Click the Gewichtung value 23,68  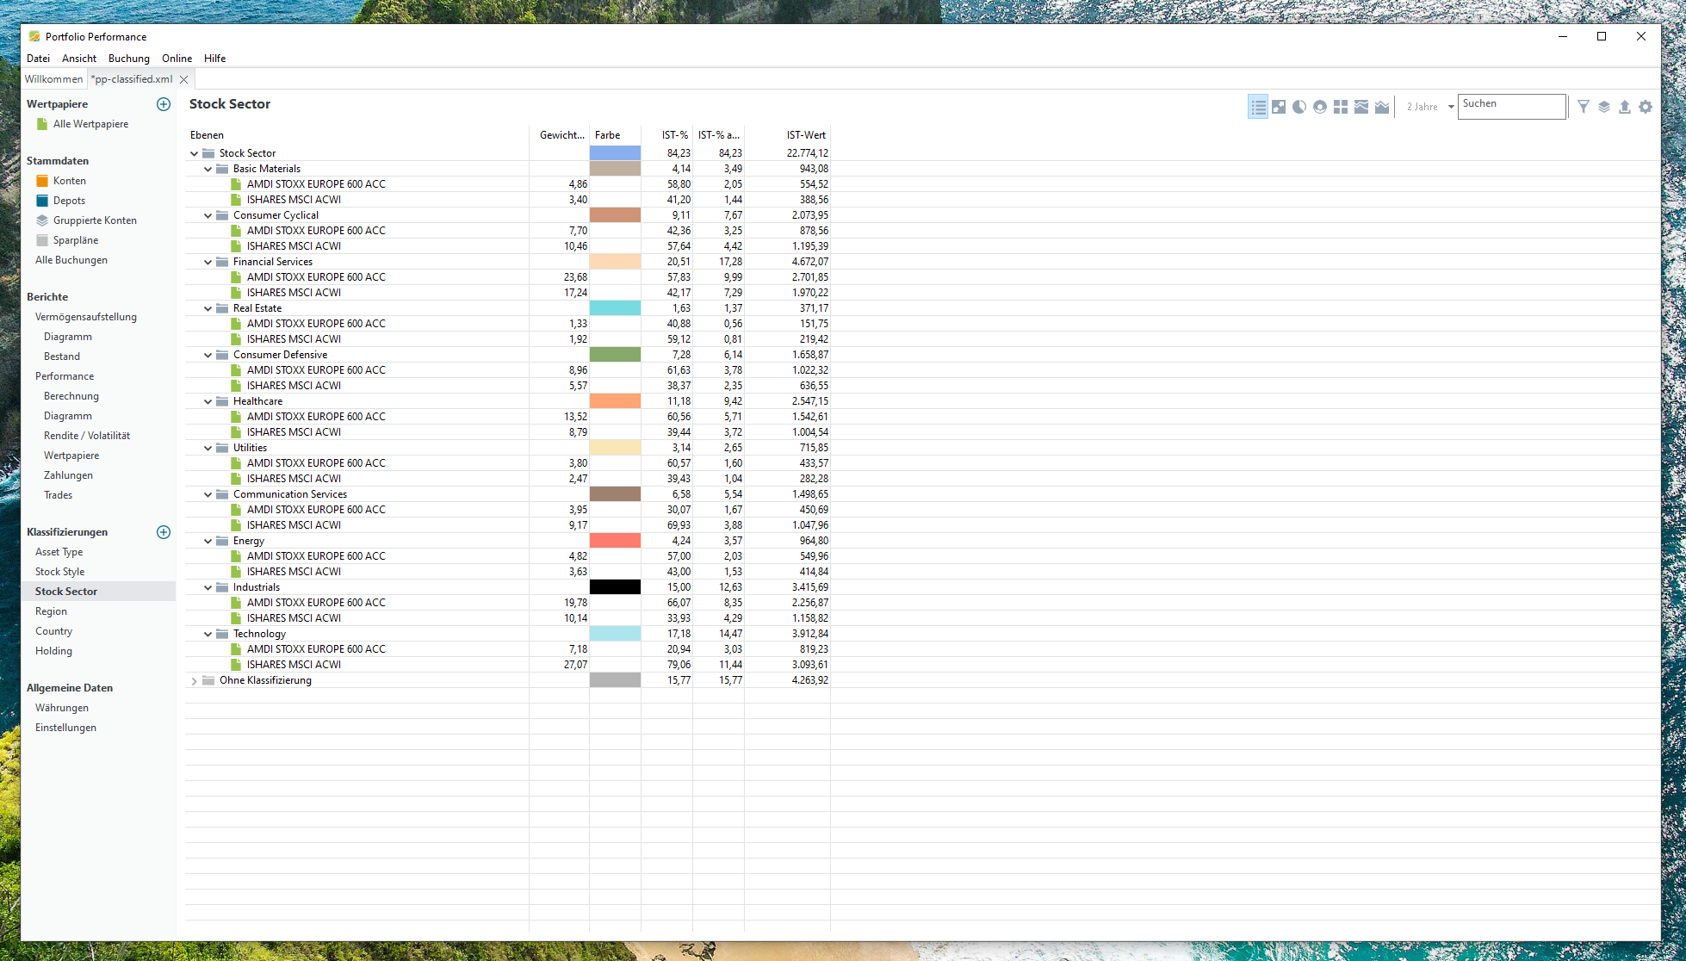pyautogui.click(x=575, y=277)
